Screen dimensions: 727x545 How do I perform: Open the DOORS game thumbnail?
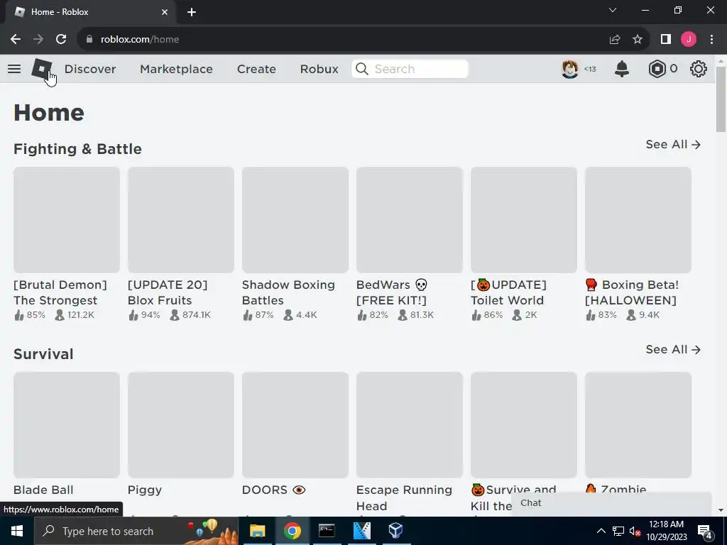(295, 425)
